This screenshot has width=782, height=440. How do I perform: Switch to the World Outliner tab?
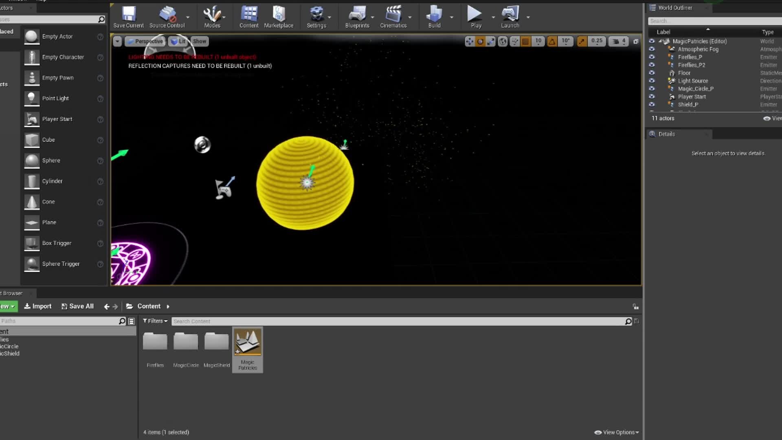click(675, 8)
